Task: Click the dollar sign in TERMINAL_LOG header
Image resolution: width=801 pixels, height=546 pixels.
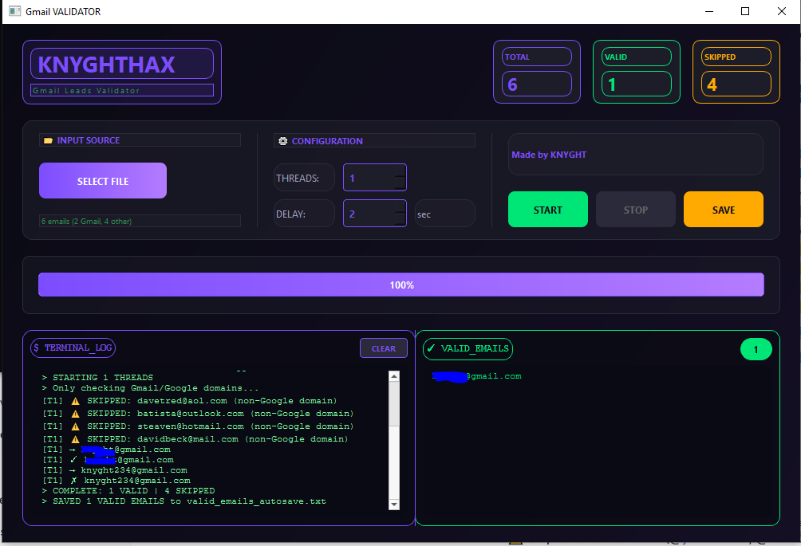Action: click(x=37, y=348)
